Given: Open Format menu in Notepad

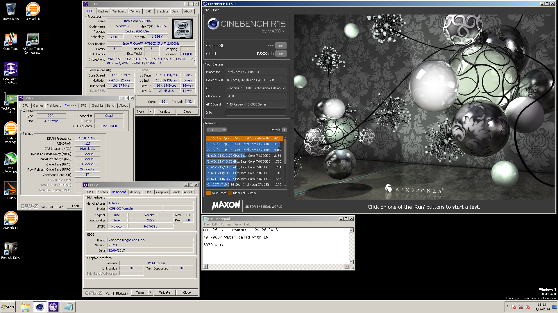Looking at the screenshot, I should (226, 224).
